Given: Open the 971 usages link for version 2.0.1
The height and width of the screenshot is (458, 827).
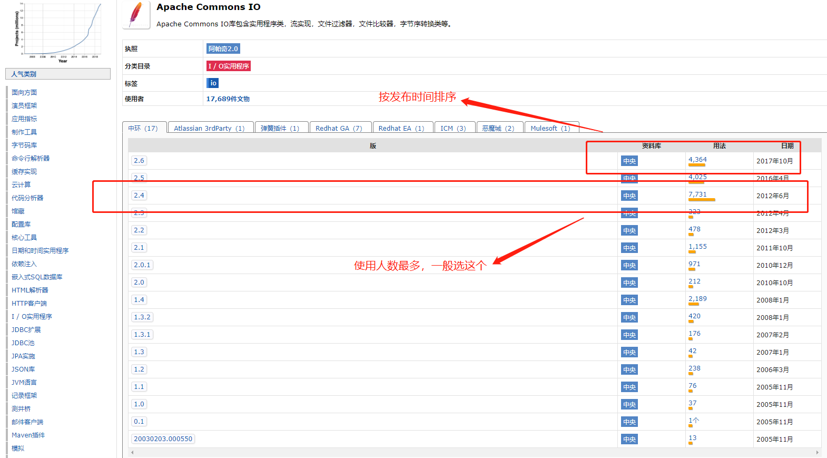Looking at the screenshot, I should point(694,264).
